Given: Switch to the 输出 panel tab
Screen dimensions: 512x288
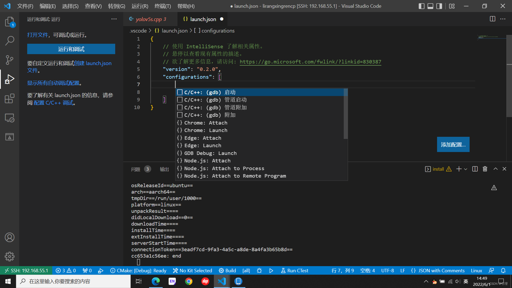Looking at the screenshot, I should [164, 169].
